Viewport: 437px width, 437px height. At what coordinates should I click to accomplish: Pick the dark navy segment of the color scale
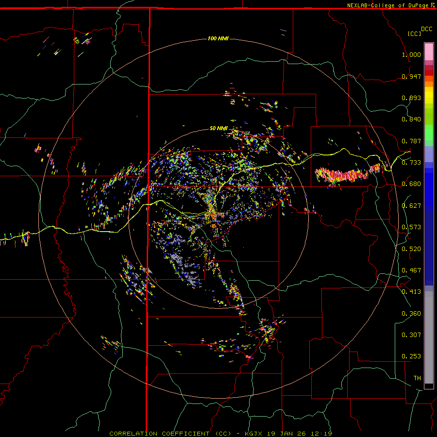[x=429, y=248]
